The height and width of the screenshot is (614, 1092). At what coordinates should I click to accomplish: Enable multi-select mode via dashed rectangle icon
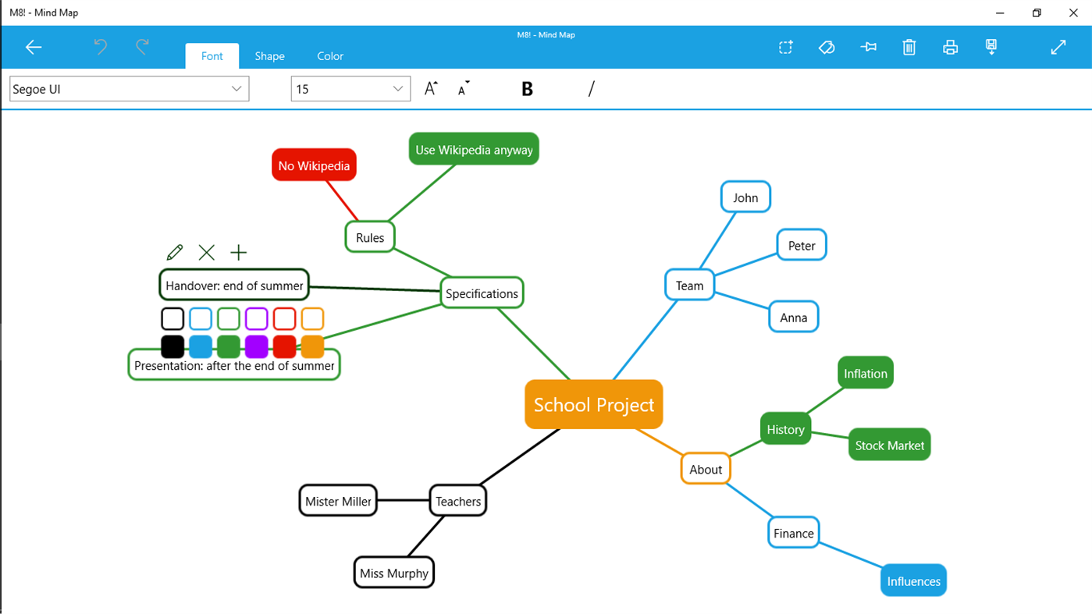click(x=785, y=47)
